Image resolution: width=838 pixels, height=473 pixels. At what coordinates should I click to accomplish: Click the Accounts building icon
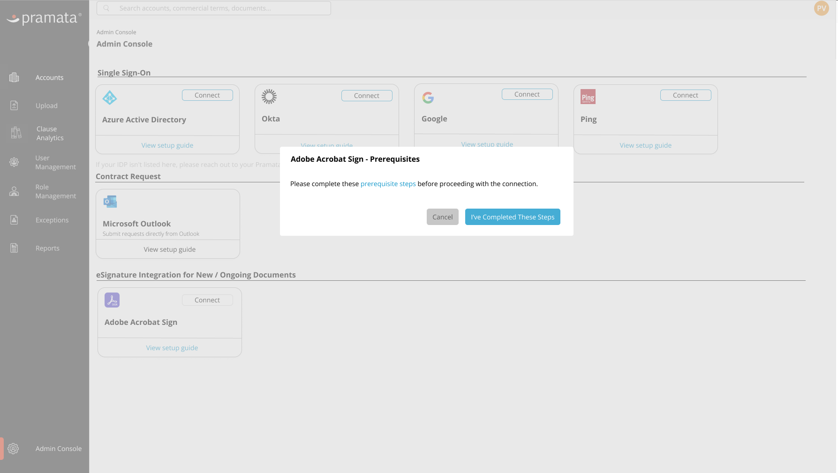coord(14,77)
